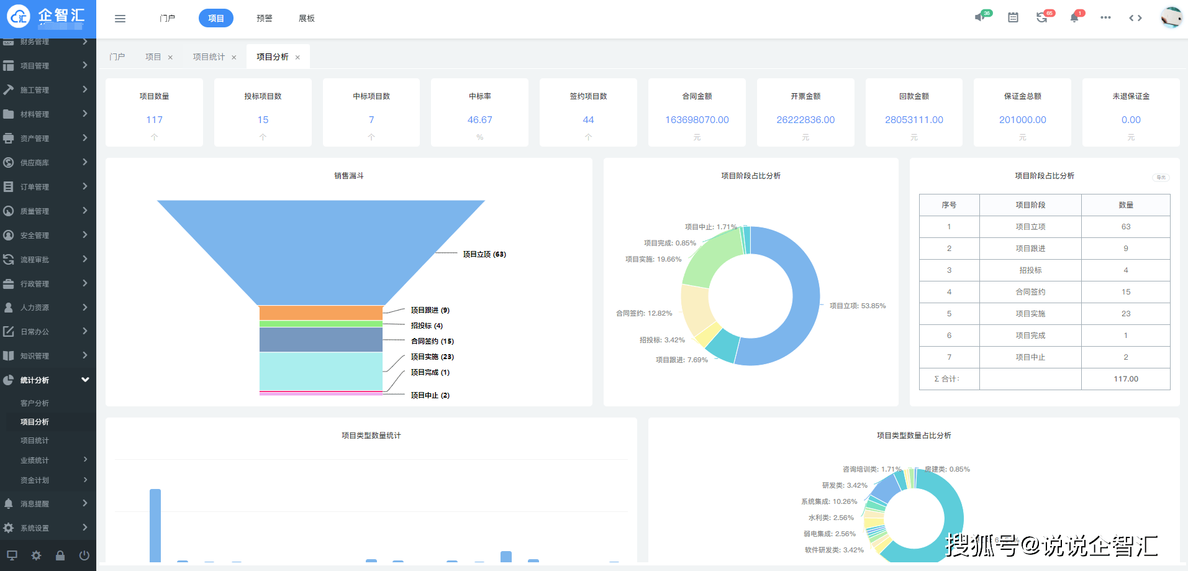1188x571 pixels.
Task: Click the power logout icon in sidebar footer
Action: [x=84, y=555]
